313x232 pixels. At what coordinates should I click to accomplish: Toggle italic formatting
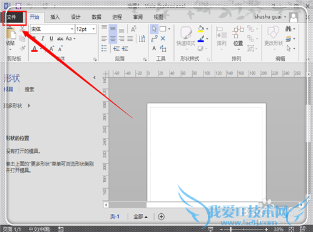click(x=43, y=39)
